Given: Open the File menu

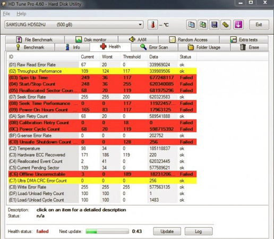Looking at the screenshot, I should 6,14.
